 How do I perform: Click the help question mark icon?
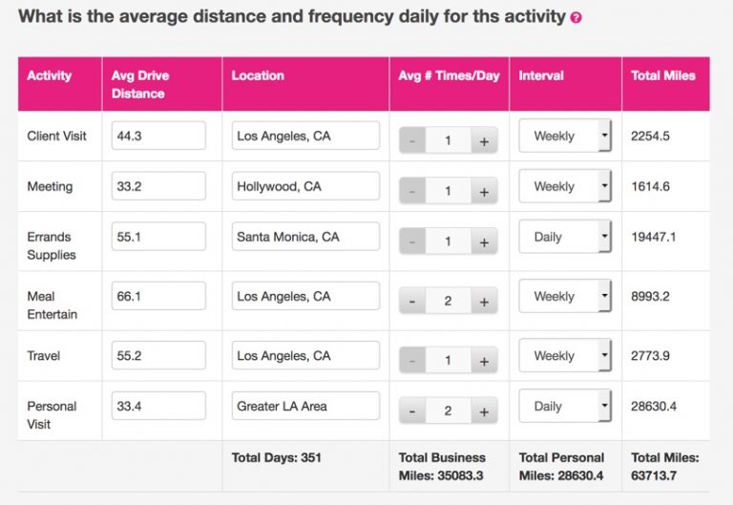pos(576,18)
